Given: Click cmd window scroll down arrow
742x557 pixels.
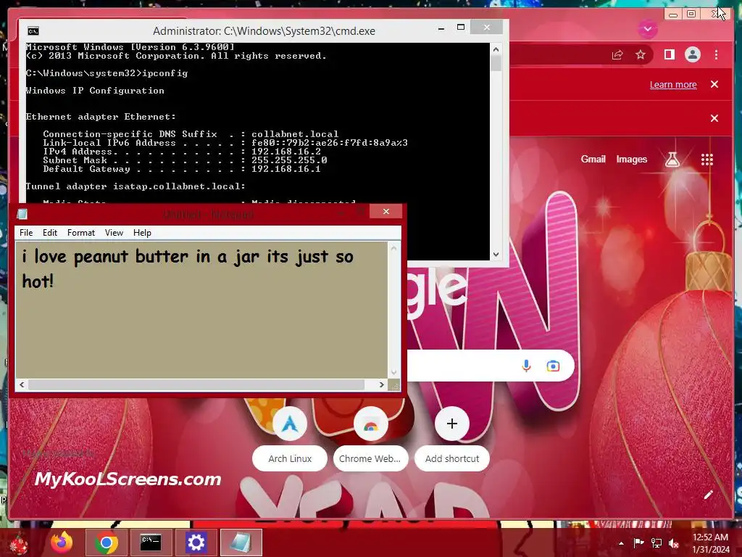Looking at the screenshot, I should 496,255.
